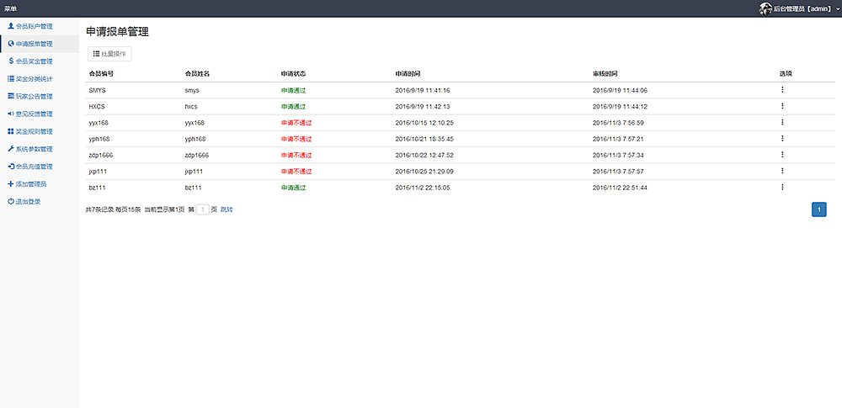Click 申请通过 status in SMYS row

pos(293,91)
